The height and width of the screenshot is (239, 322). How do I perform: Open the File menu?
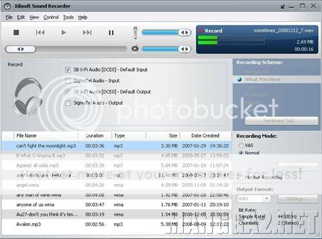pos(9,17)
